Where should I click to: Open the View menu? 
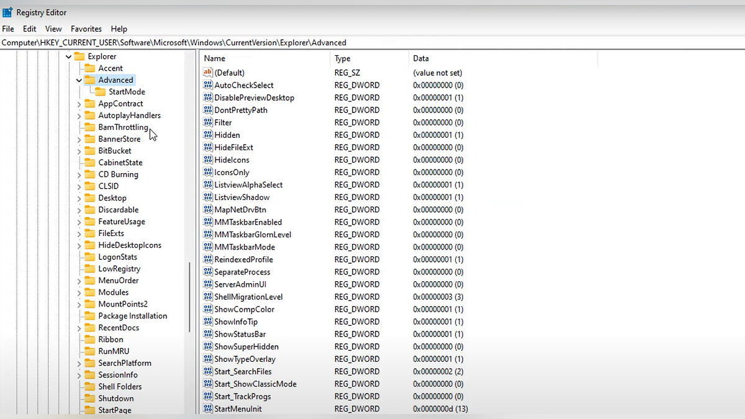coord(53,29)
